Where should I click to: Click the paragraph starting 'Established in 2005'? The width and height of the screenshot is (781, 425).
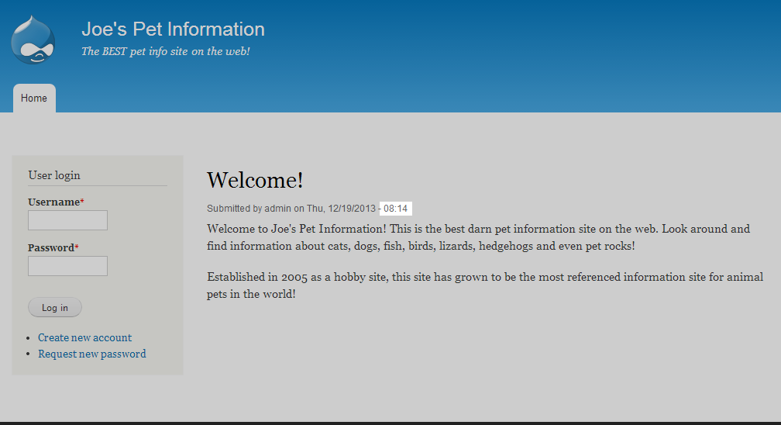pyautogui.click(x=485, y=285)
